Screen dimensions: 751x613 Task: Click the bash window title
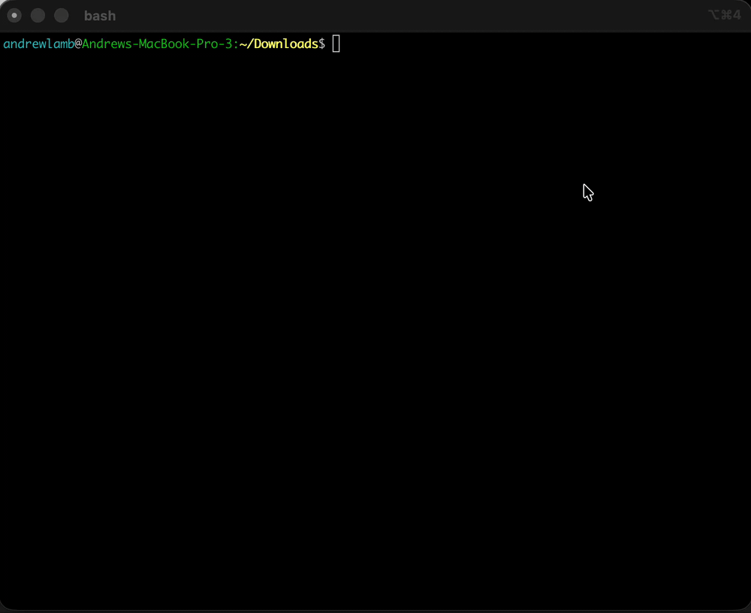coord(100,16)
